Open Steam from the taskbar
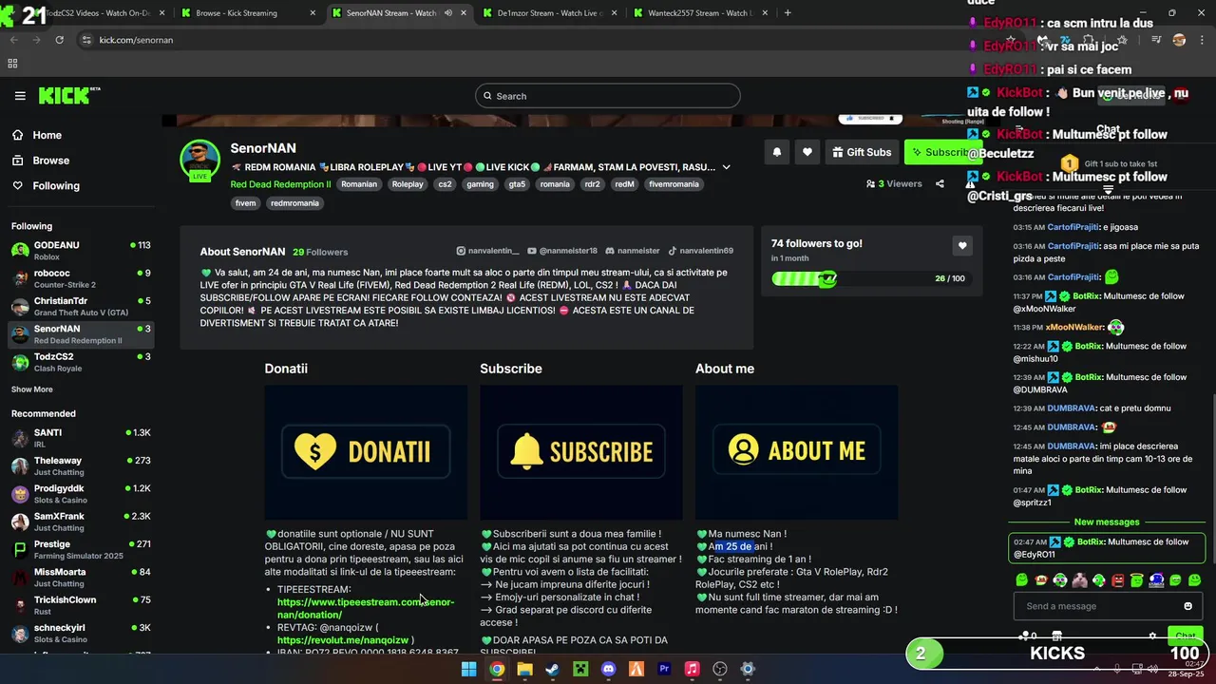1216x684 pixels. tap(552, 669)
